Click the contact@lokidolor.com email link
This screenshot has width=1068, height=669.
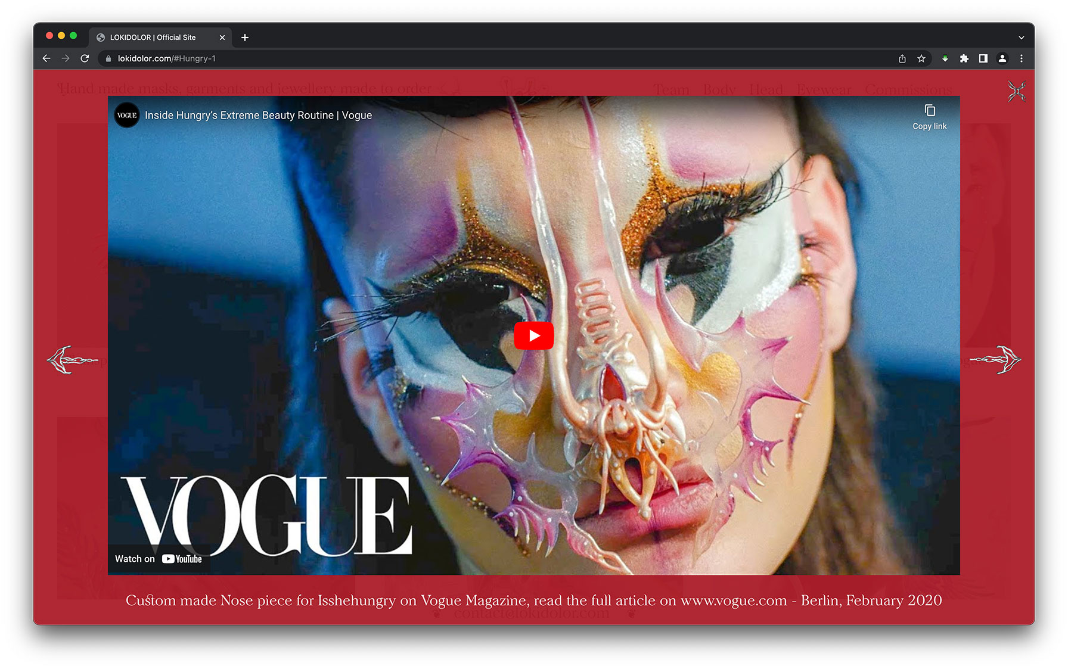click(x=532, y=613)
